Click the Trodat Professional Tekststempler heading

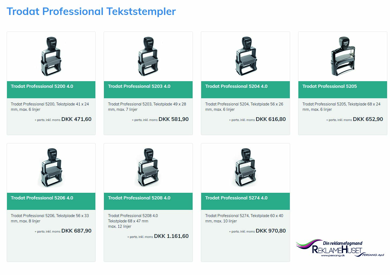tap(91, 11)
